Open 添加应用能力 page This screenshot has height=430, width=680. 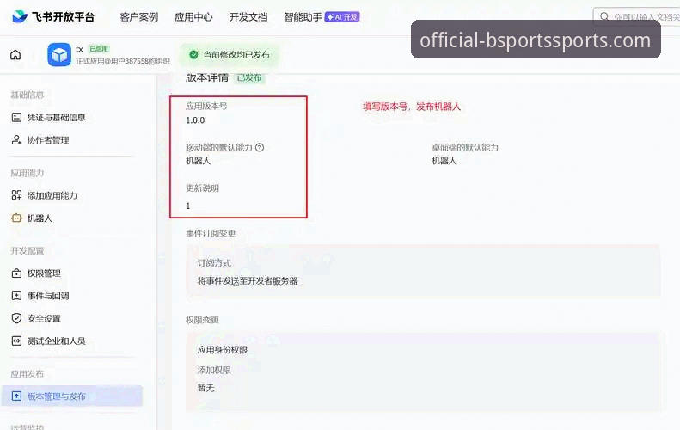coord(52,195)
